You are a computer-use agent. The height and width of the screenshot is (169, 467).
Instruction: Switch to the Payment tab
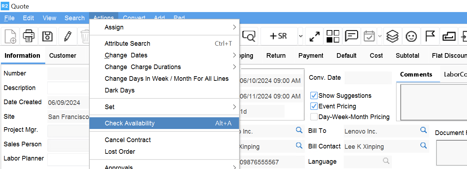[311, 56]
